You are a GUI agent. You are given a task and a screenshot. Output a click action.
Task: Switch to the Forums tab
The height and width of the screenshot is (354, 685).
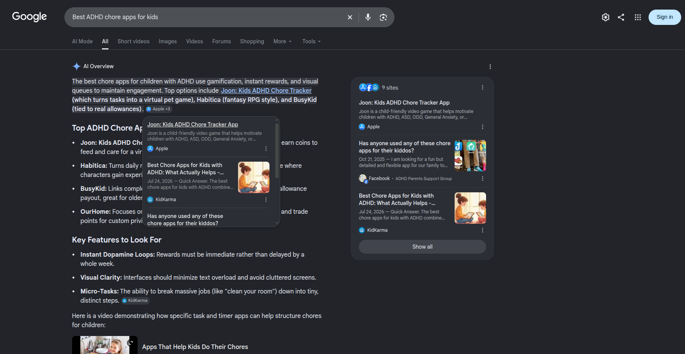(222, 41)
